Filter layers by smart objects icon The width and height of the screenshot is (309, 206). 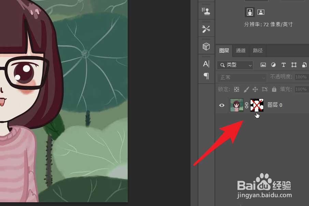point(304,65)
